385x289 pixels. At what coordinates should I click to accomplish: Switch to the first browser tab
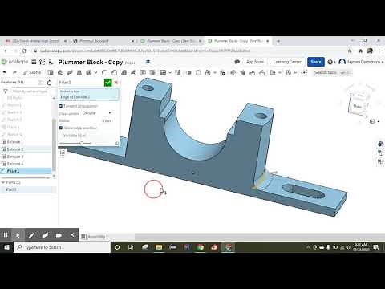35,41
